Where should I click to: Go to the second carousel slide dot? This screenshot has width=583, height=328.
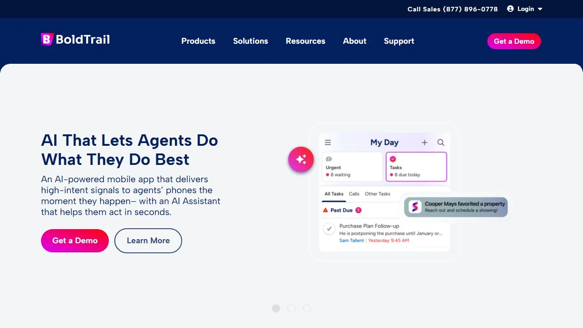[291, 308]
